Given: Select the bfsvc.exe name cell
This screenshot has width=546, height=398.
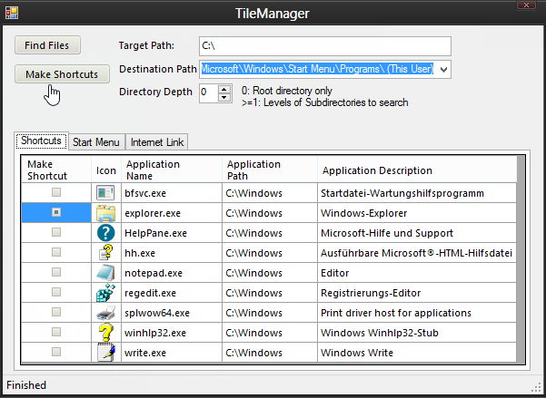Looking at the screenshot, I should [x=172, y=193].
